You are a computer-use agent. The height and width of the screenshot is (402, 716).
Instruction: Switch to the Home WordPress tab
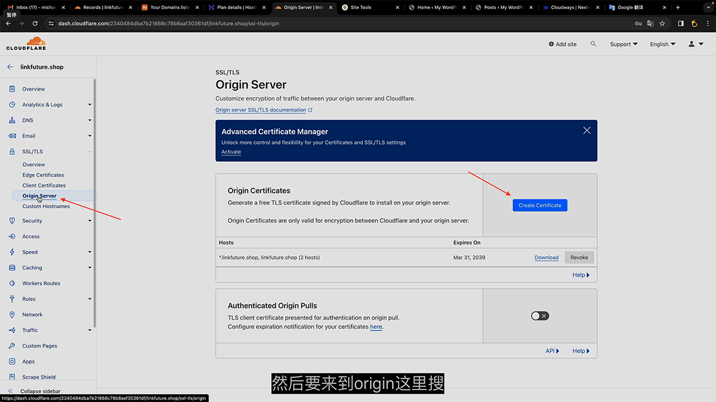point(437,8)
